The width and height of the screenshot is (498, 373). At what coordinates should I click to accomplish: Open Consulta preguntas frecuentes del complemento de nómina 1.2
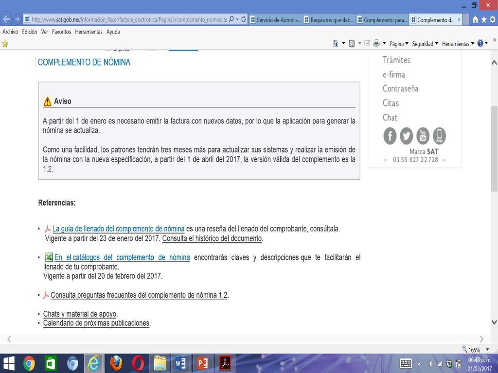coord(139,295)
